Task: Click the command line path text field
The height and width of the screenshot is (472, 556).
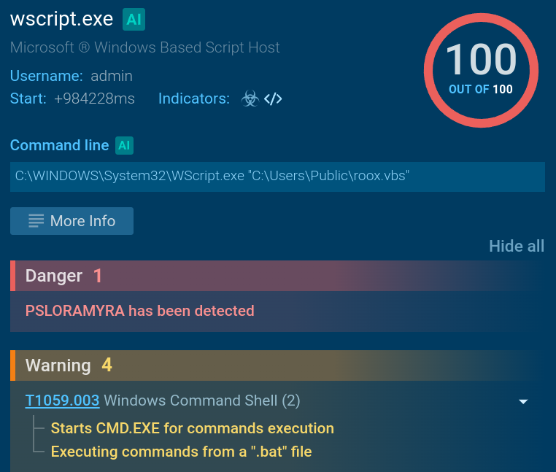Action: [x=277, y=177]
